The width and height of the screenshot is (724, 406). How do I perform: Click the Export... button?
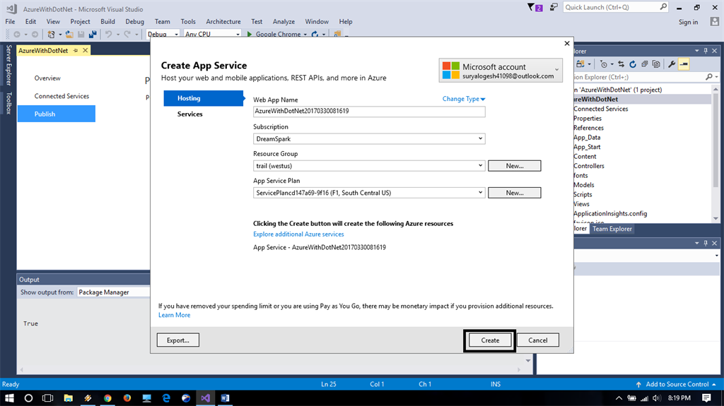[x=177, y=340]
